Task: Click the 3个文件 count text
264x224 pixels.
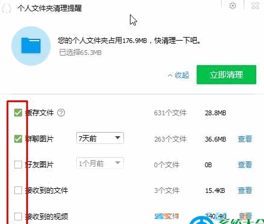Action: click(167, 191)
